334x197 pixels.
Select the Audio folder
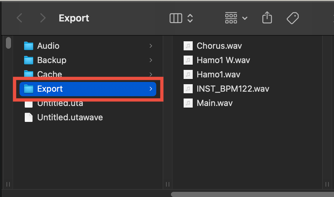tap(88, 46)
